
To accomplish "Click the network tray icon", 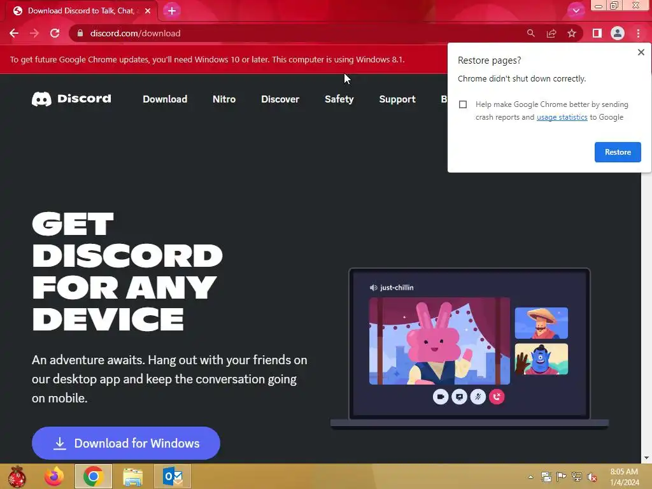I will (x=577, y=477).
